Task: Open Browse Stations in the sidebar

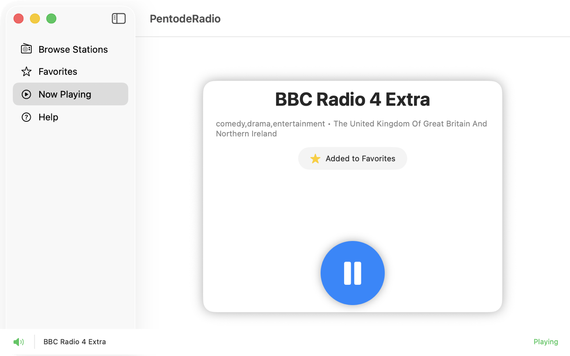Action: point(70,49)
